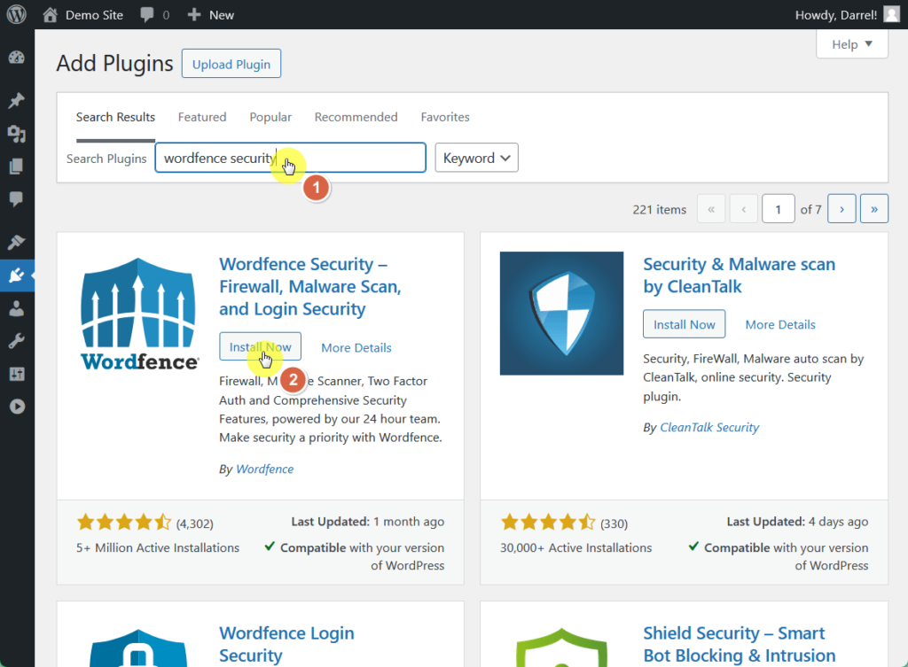Viewport: 908px width, 667px height.
Task: Go to the next results page
Action: click(x=841, y=209)
